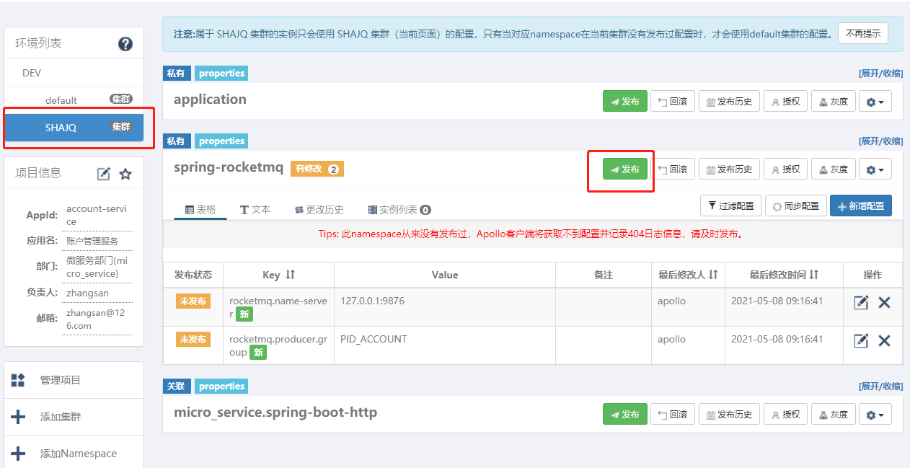
Task: Delete the rocketmq.name-server config with X icon
Action: tap(884, 302)
